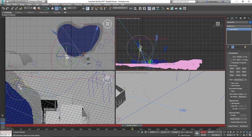This screenshot has width=252, height=137.
Task: Open the camera Type dropdown
Action: (x=240, y=80)
